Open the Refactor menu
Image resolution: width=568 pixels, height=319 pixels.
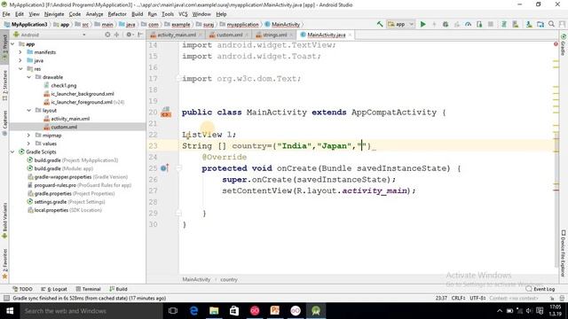[x=117, y=14]
